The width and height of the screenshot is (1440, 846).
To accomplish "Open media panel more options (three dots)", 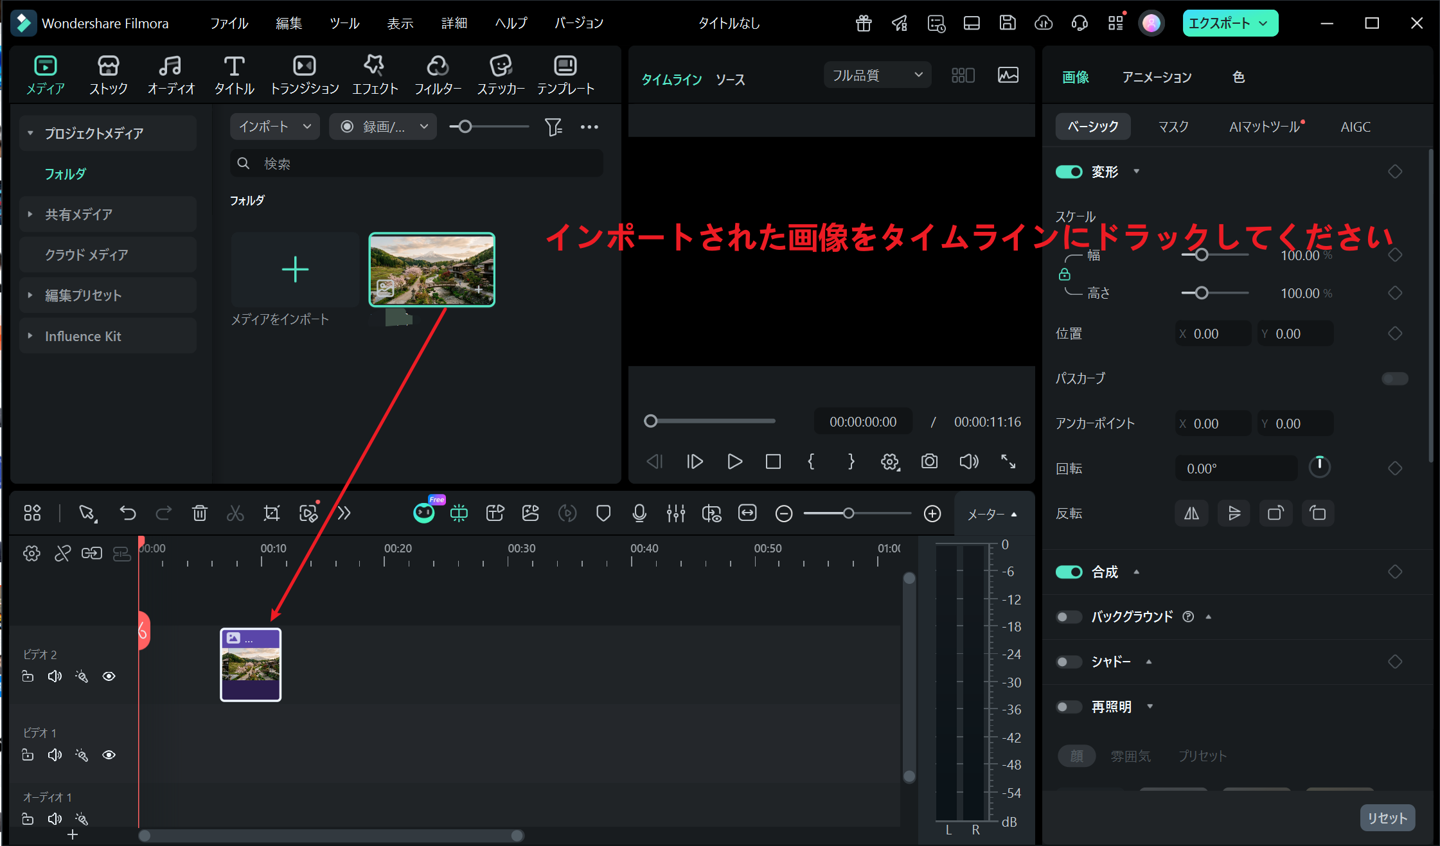I will (x=589, y=127).
